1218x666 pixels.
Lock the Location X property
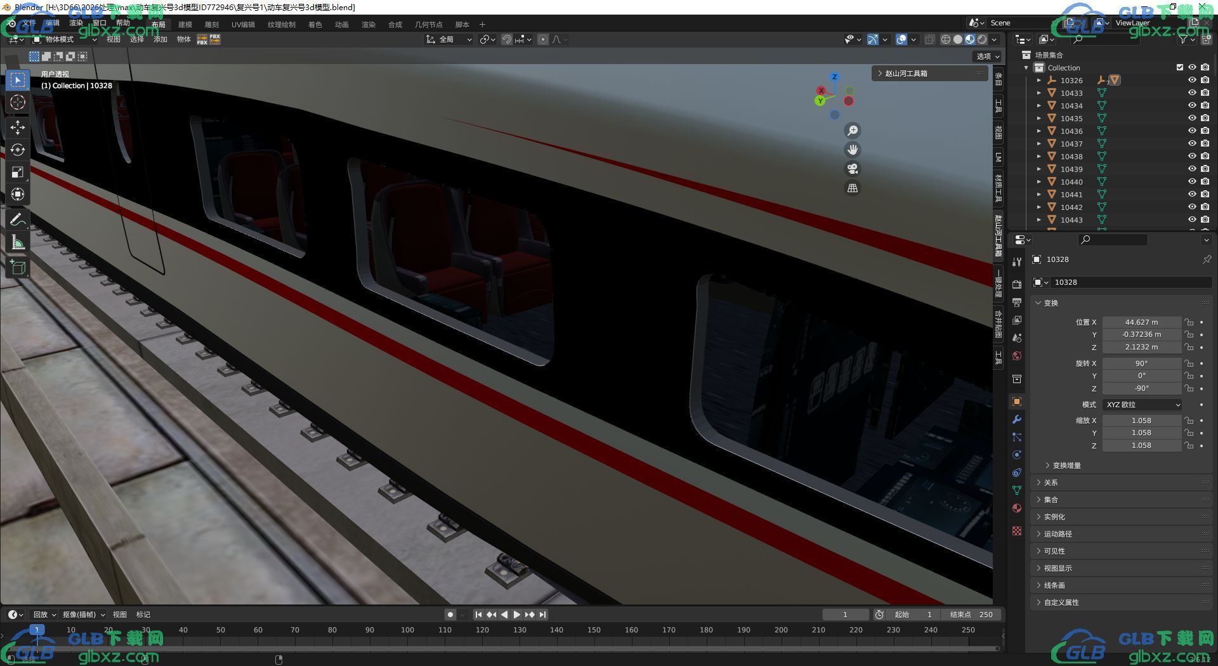pyautogui.click(x=1189, y=322)
